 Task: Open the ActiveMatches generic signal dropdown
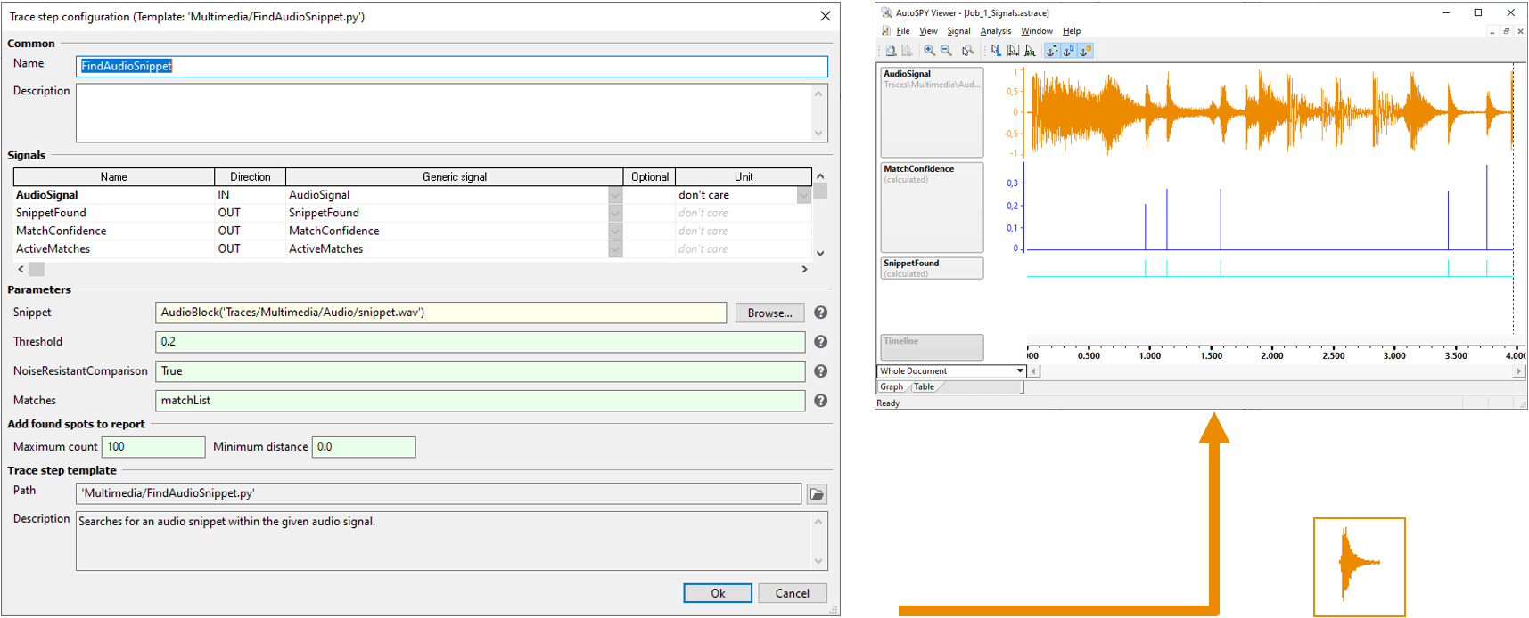coord(615,249)
